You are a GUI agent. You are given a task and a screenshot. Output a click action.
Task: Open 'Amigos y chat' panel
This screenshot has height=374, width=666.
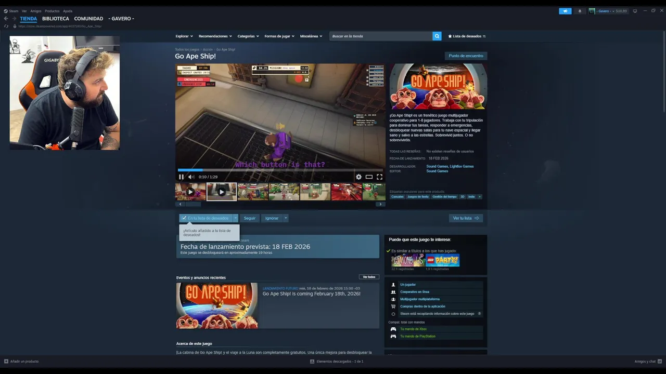click(x=648, y=361)
